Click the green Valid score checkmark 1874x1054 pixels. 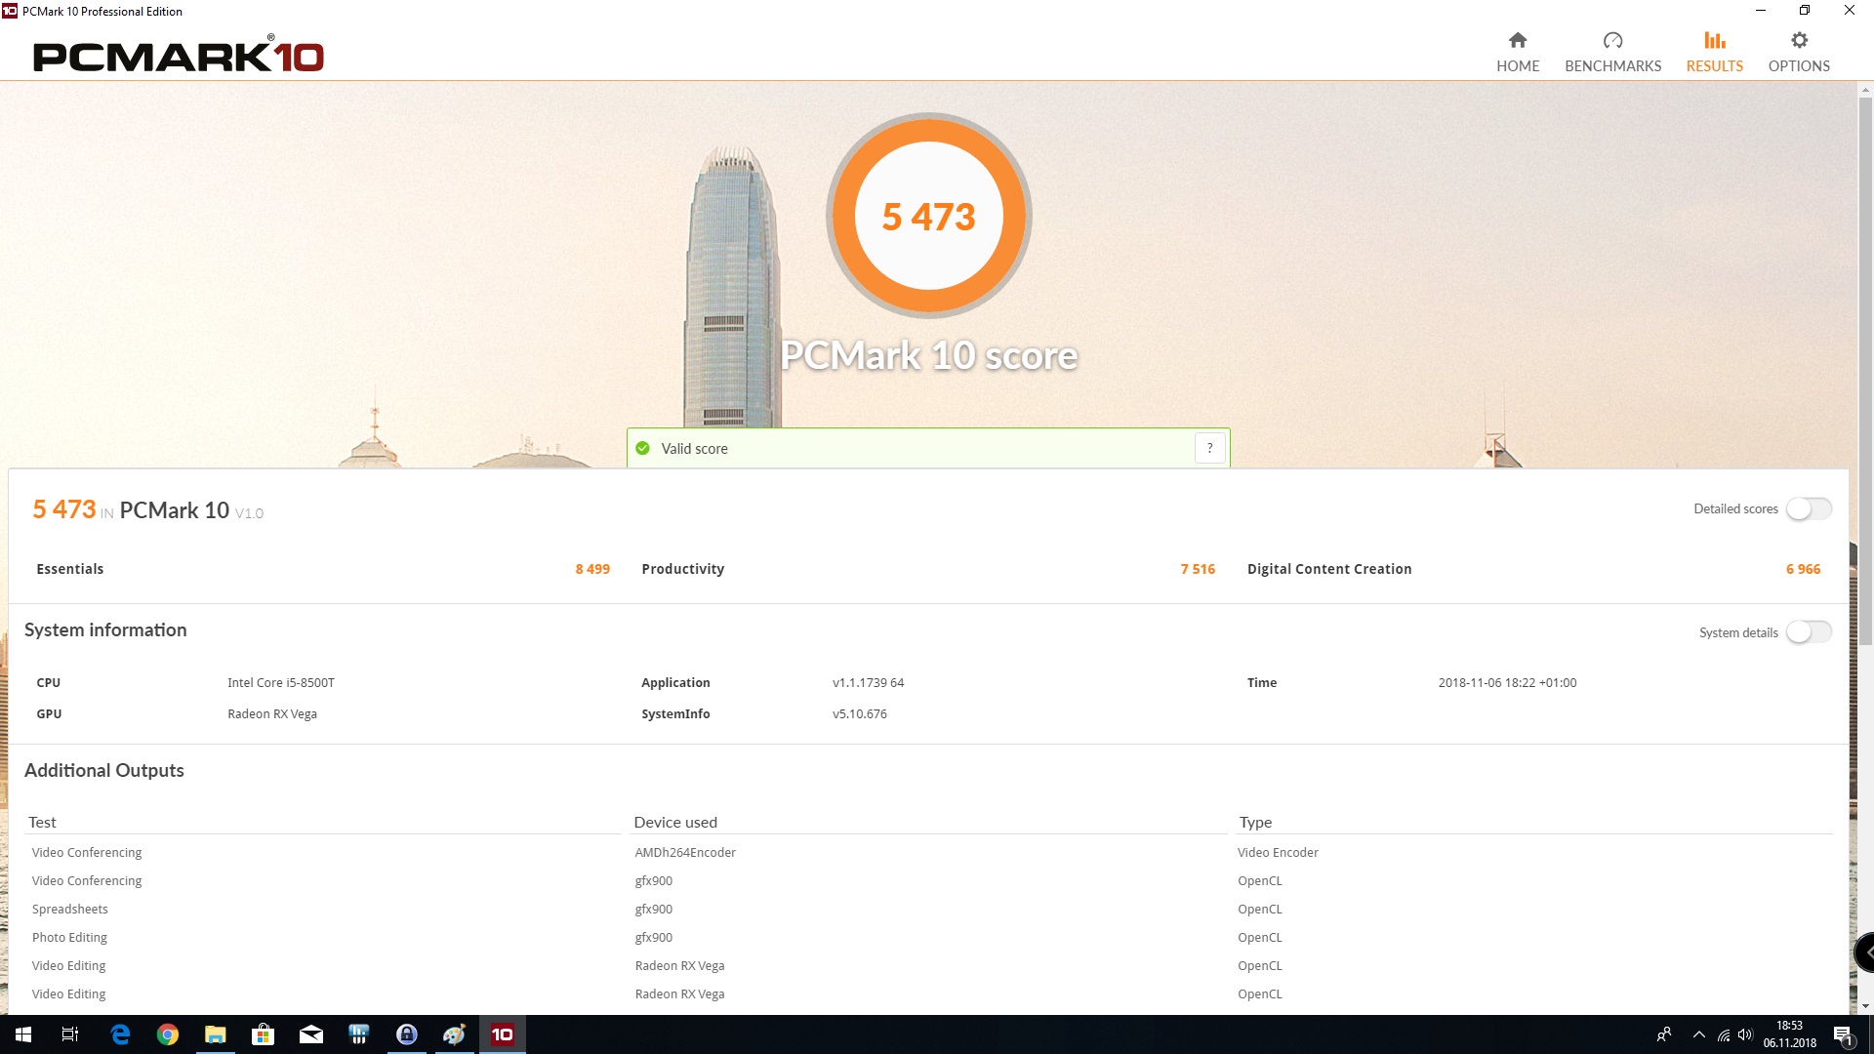642,448
